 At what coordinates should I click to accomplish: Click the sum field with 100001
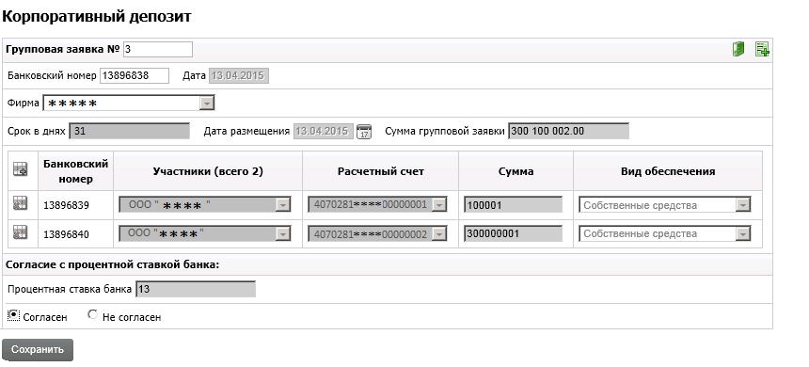pos(513,205)
